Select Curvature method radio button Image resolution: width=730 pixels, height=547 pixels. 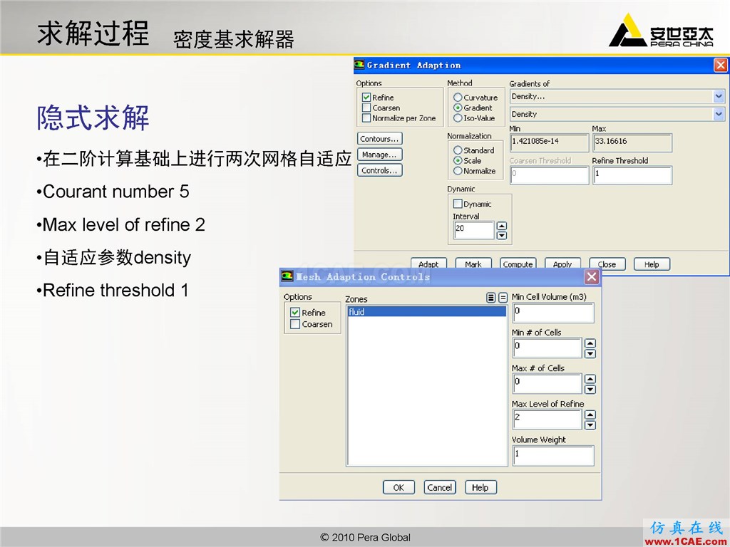pyautogui.click(x=458, y=98)
